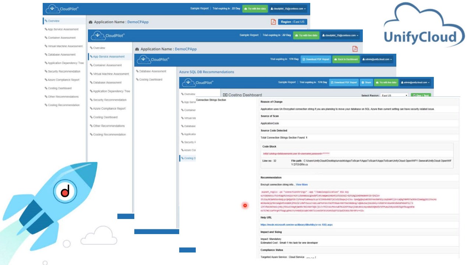Click Try with live data in the backmost Overview window
Screen dimensions: 471x265
[x=255, y=8]
